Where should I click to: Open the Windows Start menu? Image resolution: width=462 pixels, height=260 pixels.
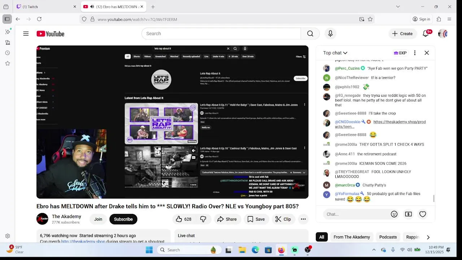point(149,250)
